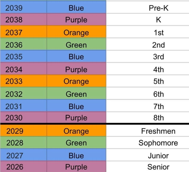Select the 1st grade cell
This screenshot has height=172, width=189.
[159, 32]
